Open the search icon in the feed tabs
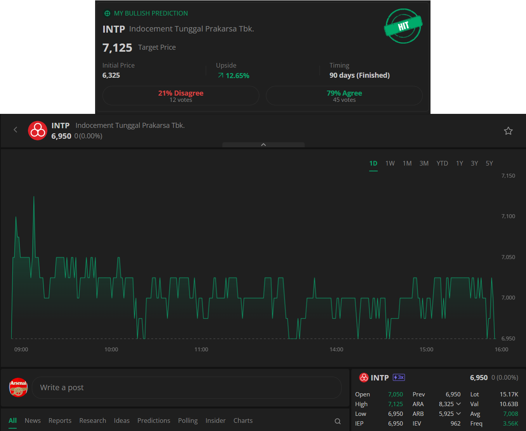The image size is (526, 431). point(338,421)
